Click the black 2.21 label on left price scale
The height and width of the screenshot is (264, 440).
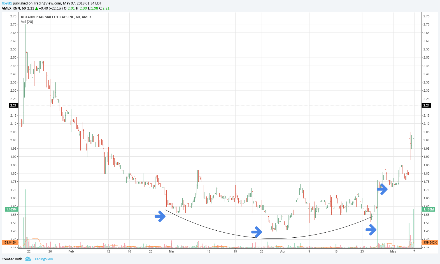(x=13, y=105)
